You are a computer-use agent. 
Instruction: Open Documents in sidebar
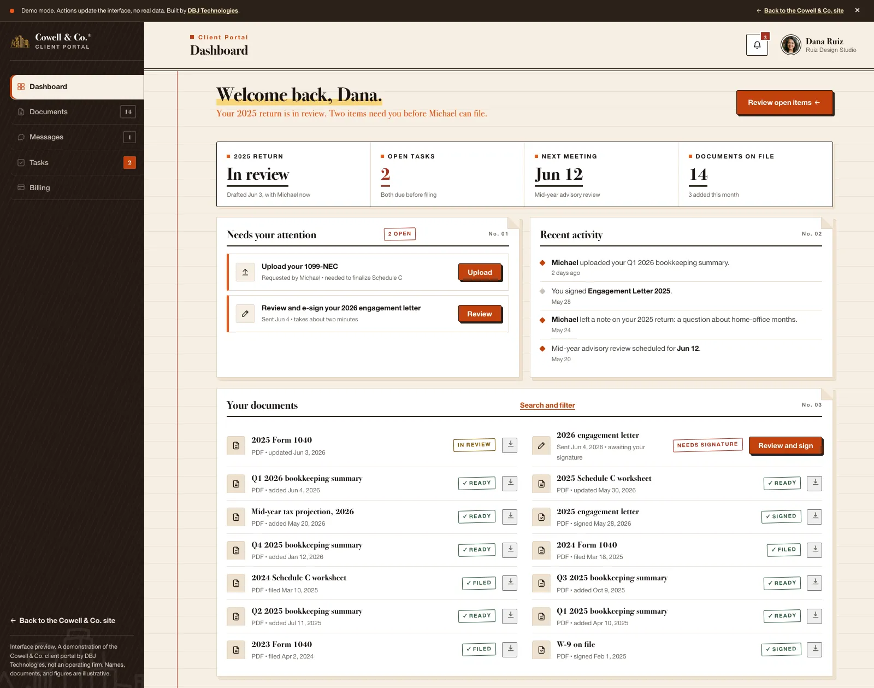[x=77, y=112]
